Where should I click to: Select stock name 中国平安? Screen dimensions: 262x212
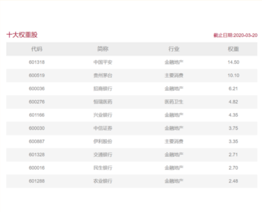coord(103,62)
